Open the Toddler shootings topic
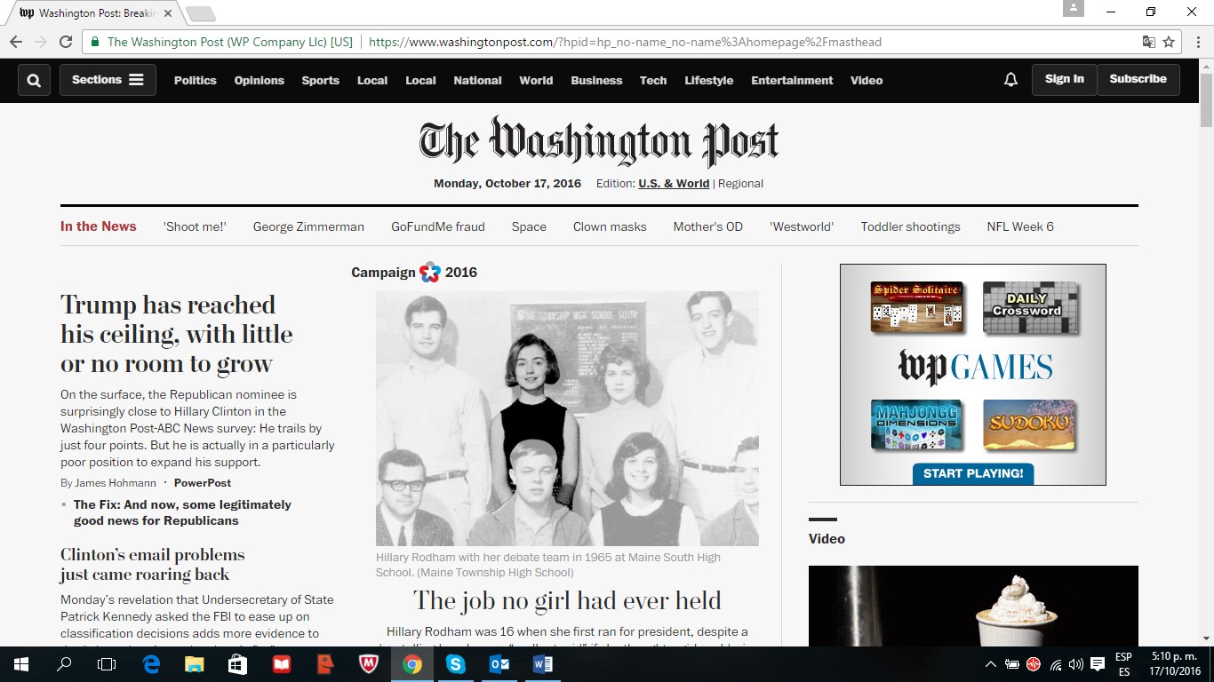This screenshot has width=1214, height=682. 910,226
